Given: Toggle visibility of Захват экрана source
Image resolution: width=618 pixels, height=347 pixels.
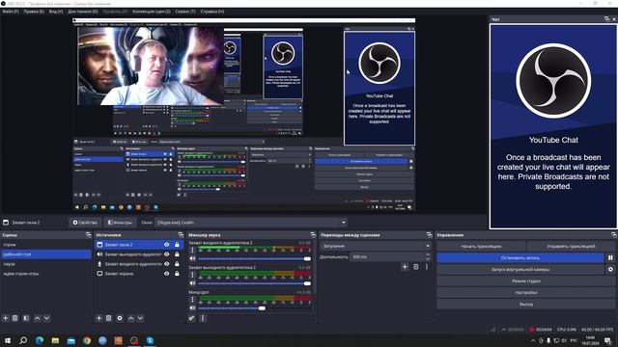Looking at the screenshot, I should pyautogui.click(x=167, y=274).
